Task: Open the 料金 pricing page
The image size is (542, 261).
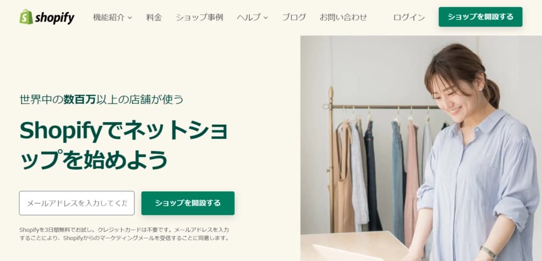Action: coord(154,17)
